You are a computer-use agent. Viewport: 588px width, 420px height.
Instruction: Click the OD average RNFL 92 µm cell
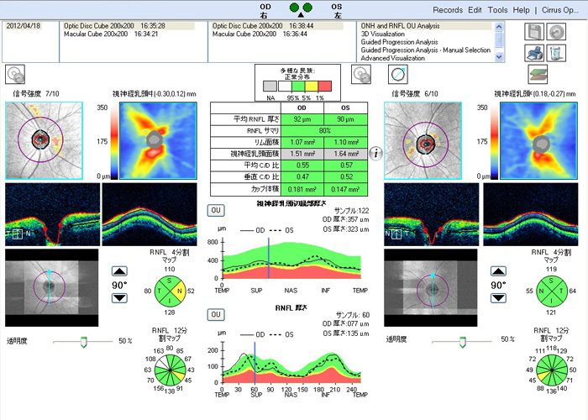pyautogui.click(x=302, y=119)
